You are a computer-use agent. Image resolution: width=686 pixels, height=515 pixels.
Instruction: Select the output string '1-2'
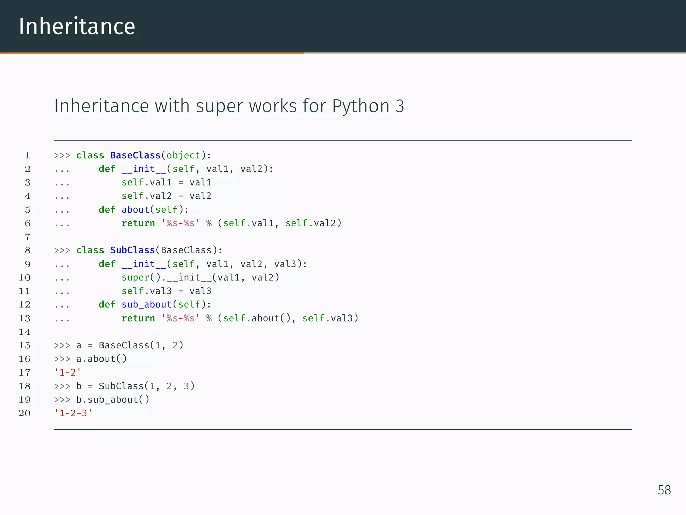[x=67, y=373]
